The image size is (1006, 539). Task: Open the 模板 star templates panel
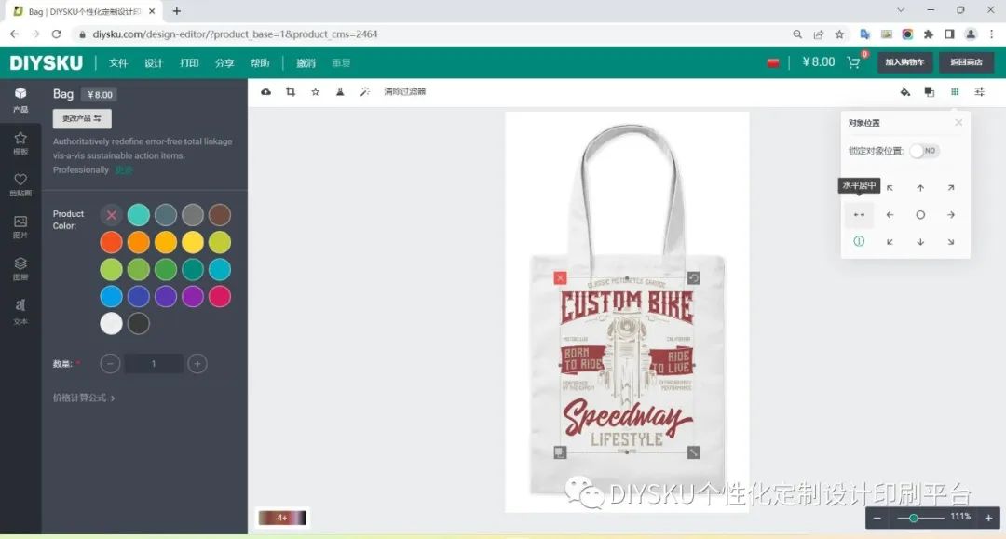[x=20, y=142]
